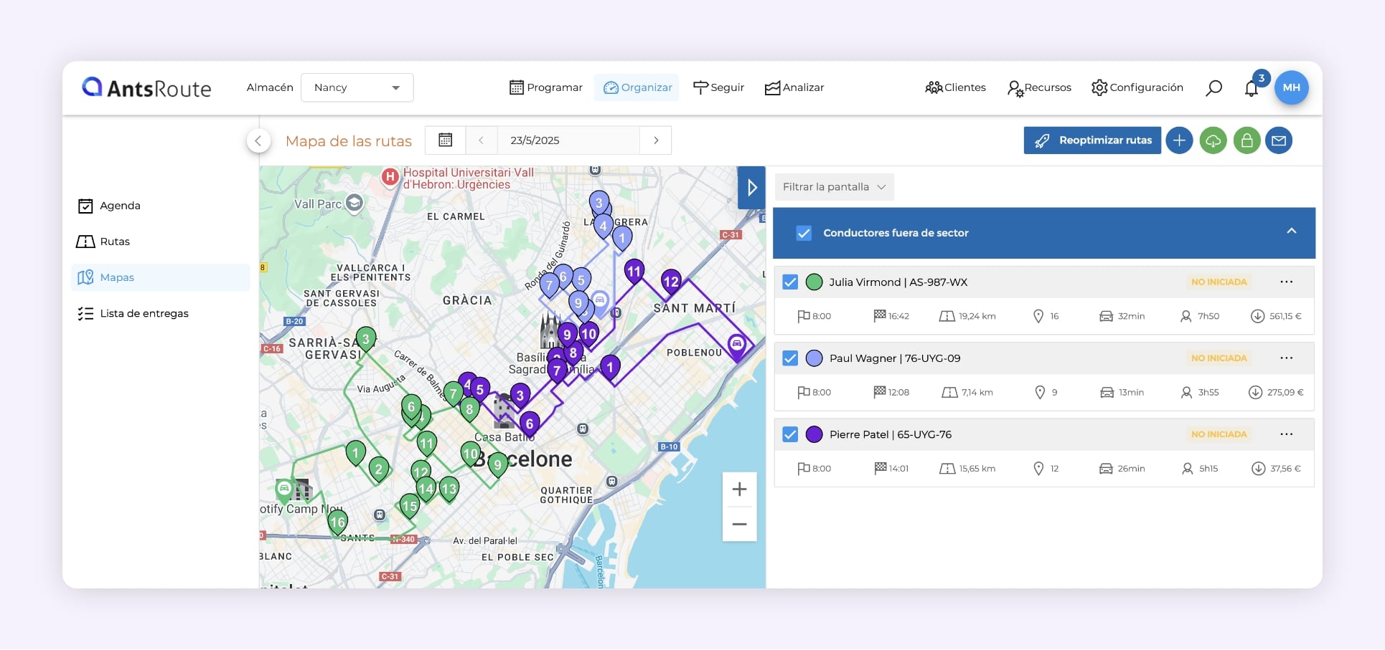Click the blue plus add button
The image size is (1385, 650).
(1179, 140)
